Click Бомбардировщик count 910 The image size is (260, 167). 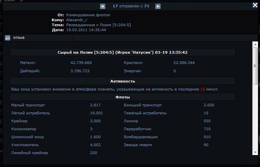(207, 137)
